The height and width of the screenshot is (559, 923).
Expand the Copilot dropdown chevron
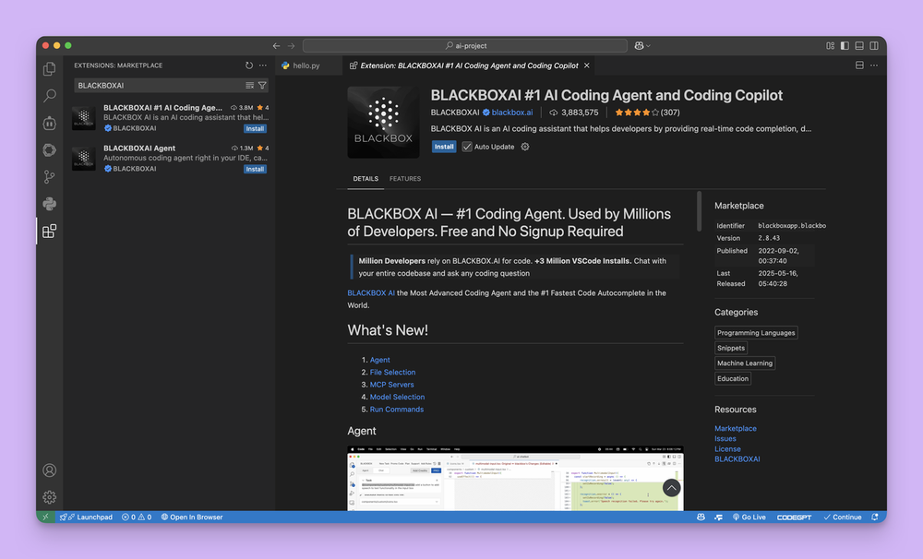tap(648, 45)
